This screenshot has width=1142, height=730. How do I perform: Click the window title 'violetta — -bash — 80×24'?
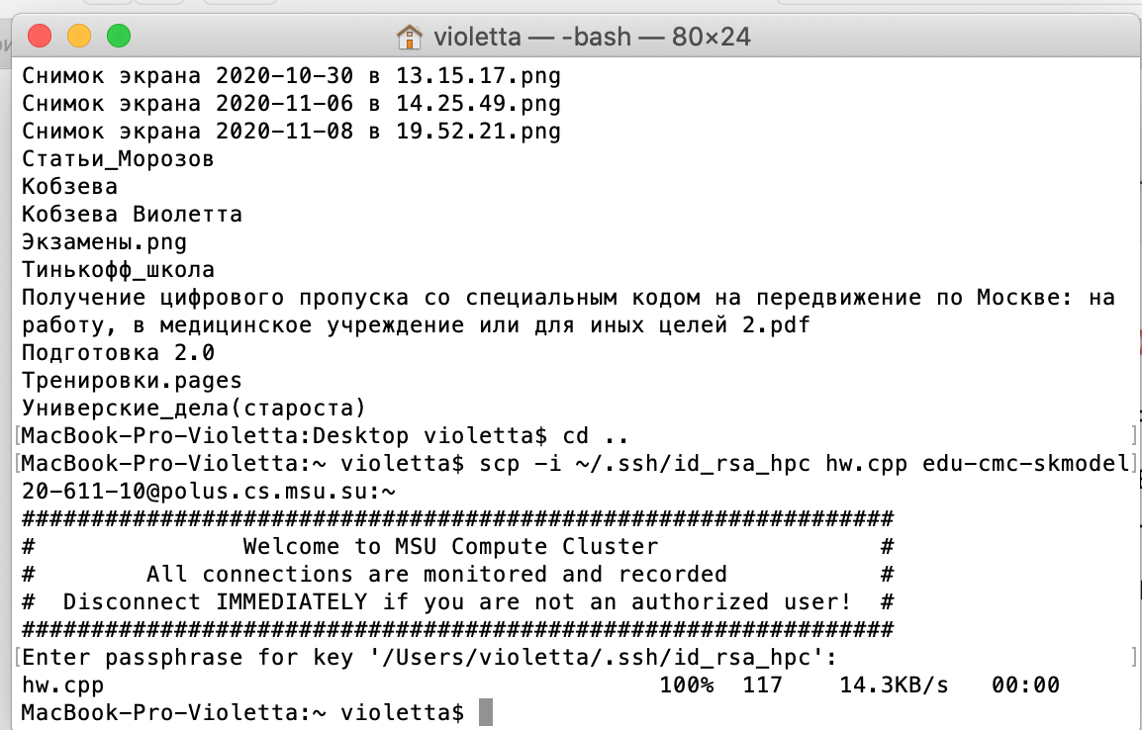(592, 37)
